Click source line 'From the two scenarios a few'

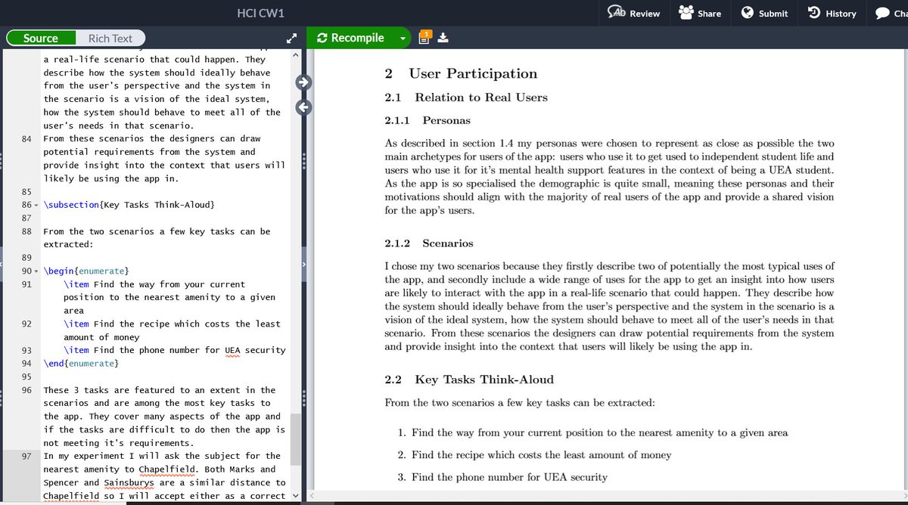click(157, 238)
